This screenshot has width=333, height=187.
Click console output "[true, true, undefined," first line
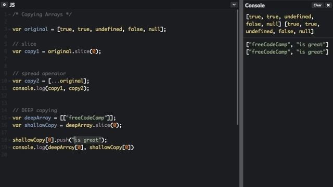click(279, 17)
